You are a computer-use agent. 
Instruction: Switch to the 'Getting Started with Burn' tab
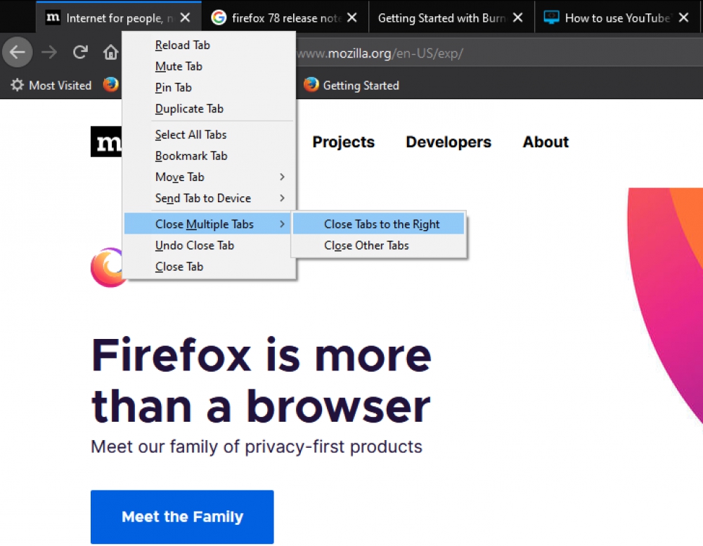click(x=451, y=18)
